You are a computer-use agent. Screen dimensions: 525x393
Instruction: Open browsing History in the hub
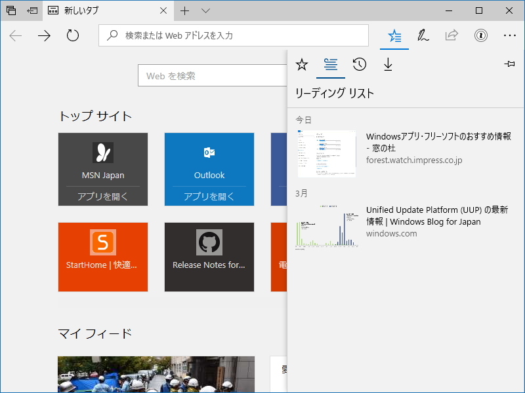click(x=359, y=64)
